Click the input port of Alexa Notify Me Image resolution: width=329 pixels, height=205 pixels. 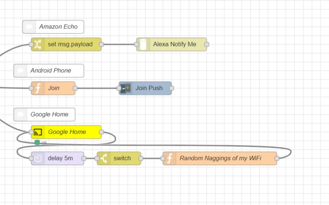[136, 44]
